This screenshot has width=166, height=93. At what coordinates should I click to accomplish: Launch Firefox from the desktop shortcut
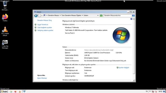click(x=5, y=18)
